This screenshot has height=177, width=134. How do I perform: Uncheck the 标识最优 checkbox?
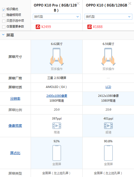click(4, 10)
